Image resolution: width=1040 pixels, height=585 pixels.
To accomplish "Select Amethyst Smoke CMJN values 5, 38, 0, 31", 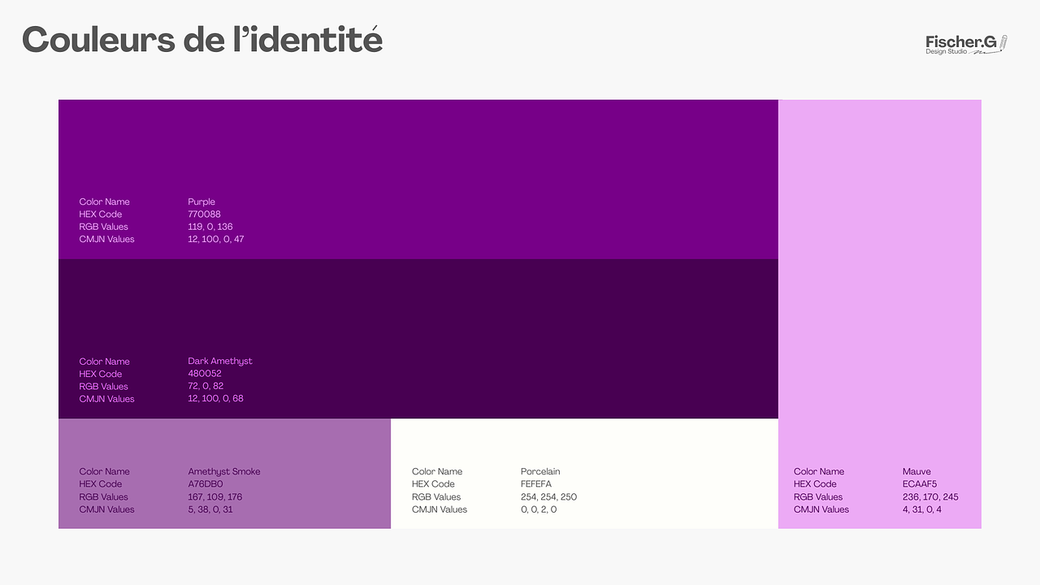I will coord(210,509).
